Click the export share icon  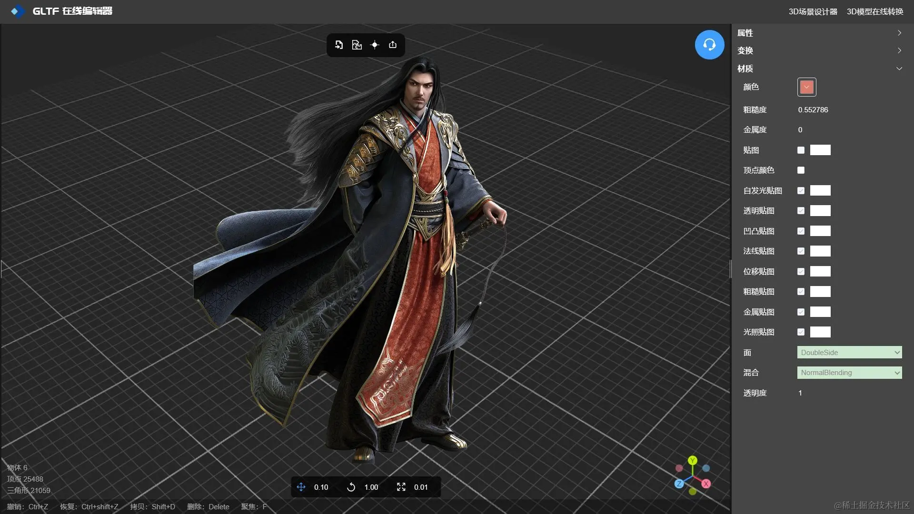(x=393, y=45)
